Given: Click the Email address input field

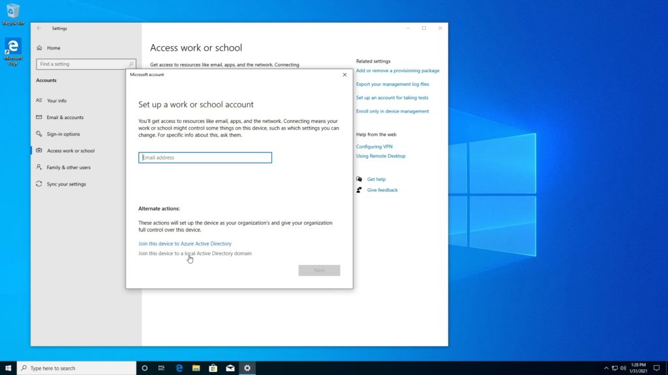Looking at the screenshot, I should [x=204, y=157].
